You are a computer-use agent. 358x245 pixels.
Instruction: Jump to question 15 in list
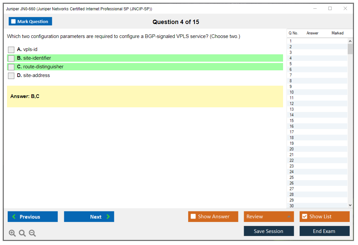click(292, 121)
